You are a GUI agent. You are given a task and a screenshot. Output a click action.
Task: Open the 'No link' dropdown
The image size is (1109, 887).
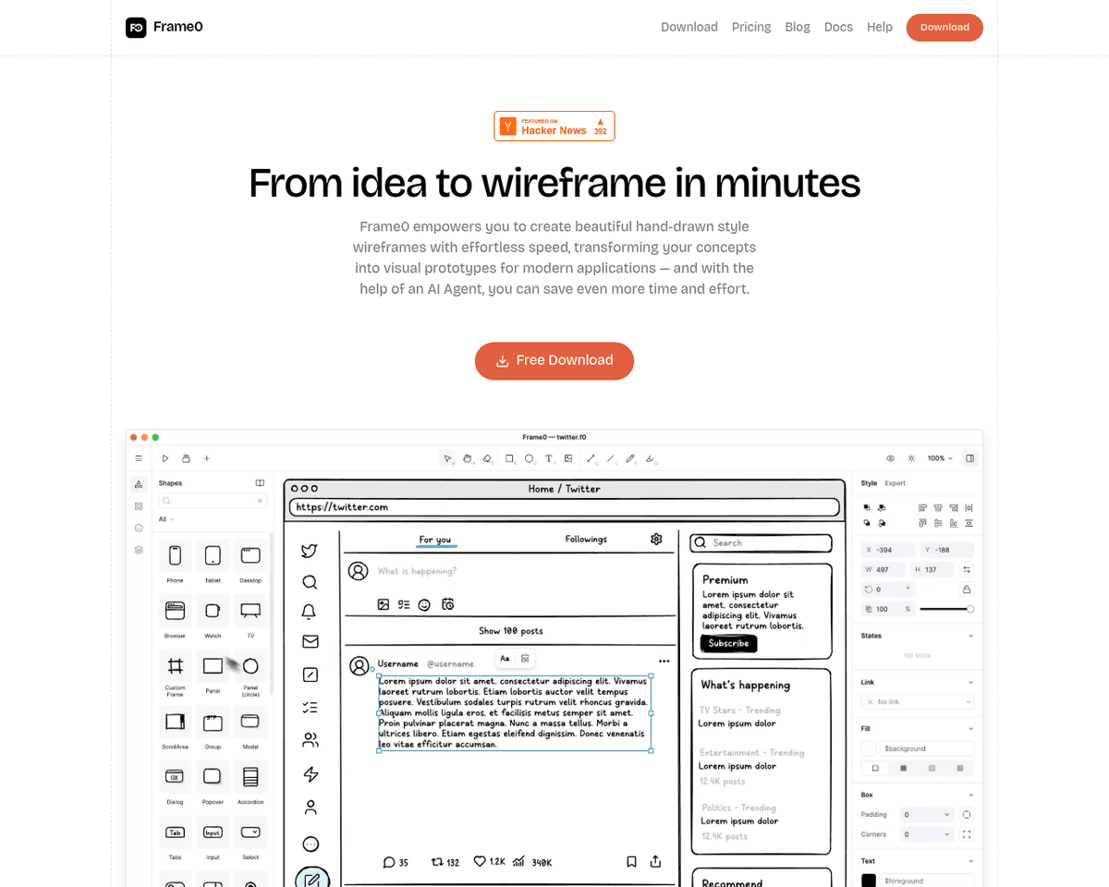click(x=917, y=702)
